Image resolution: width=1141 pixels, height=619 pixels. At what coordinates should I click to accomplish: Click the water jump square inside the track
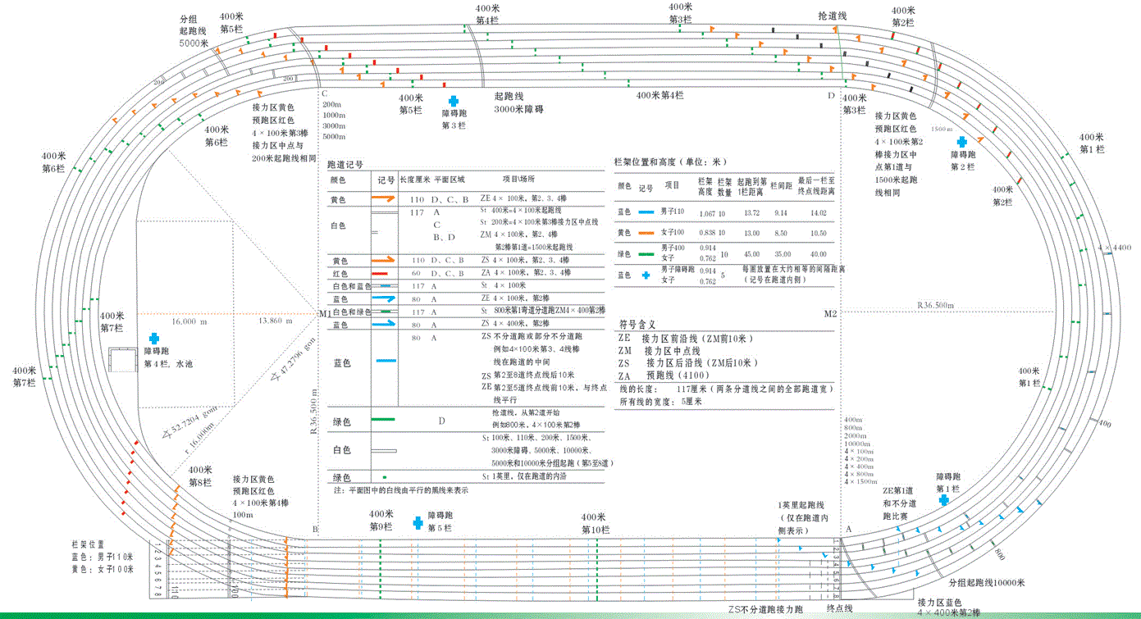tap(121, 360)
